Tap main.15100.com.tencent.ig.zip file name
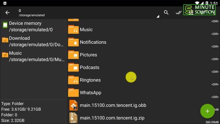The image size is (220, 124). tap(112, 118)
